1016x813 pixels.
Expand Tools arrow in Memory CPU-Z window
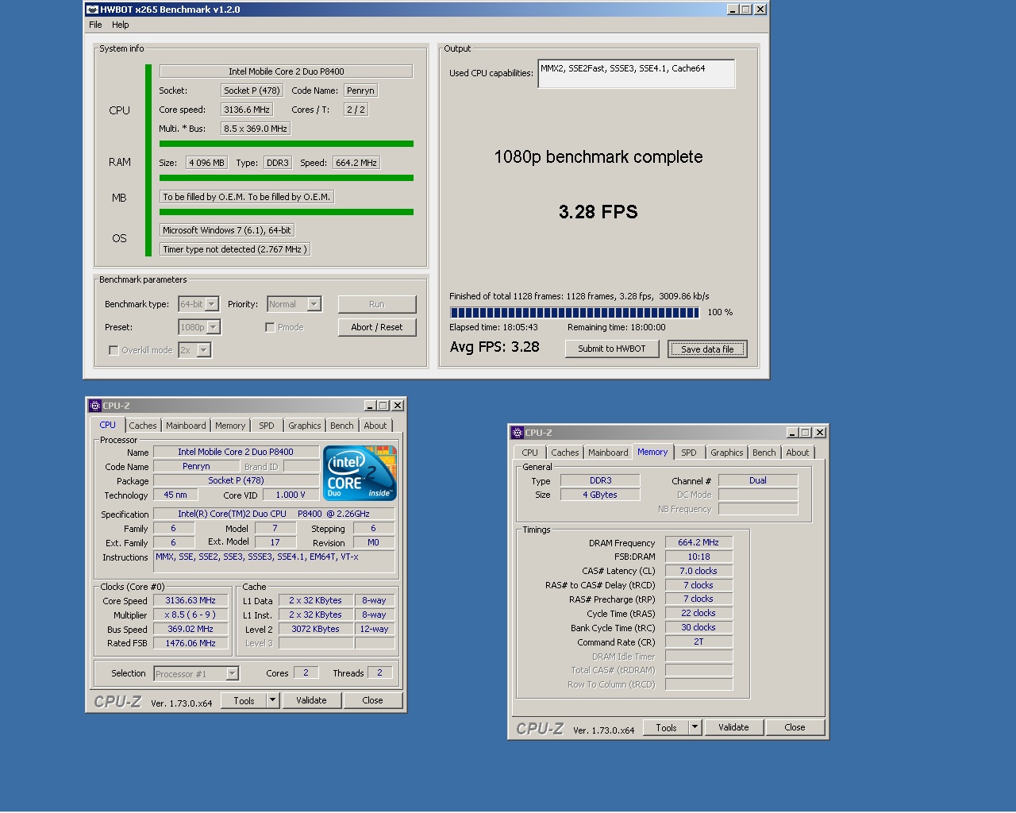click(695, 727)
